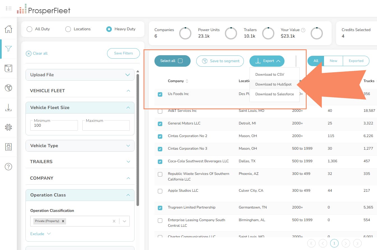
Task: Open the Home icon in the sidebar
Action: (x=8, y=29)
